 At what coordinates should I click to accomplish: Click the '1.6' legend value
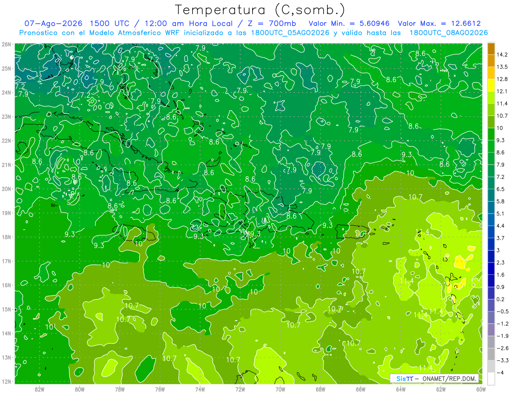point(501,275)
